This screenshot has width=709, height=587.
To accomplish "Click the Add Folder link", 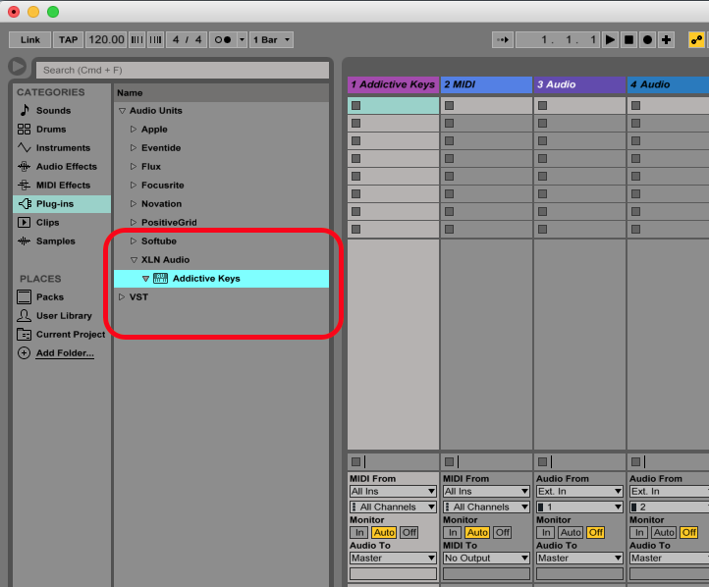I will click(65, 353).
